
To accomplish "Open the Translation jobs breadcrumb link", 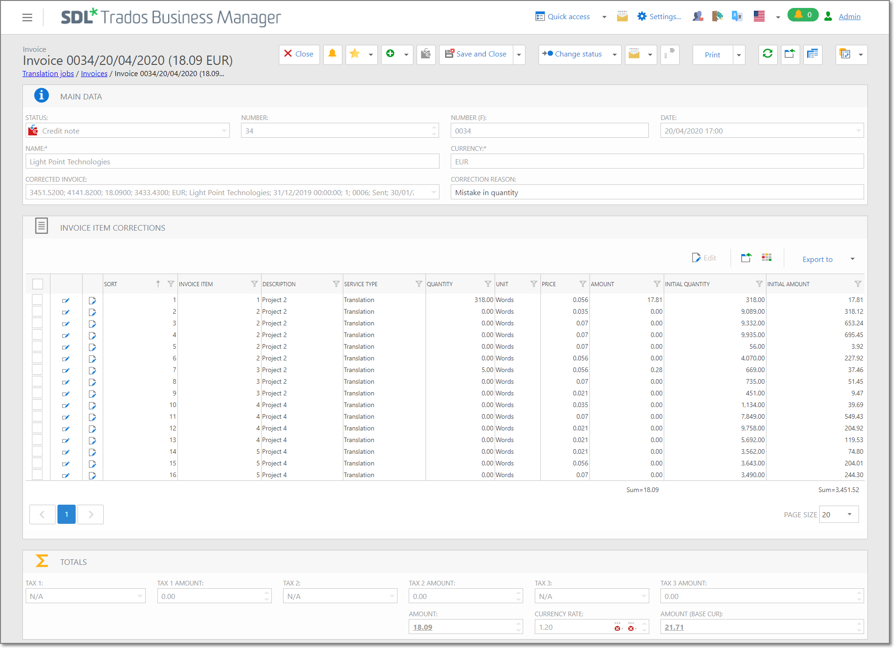I will coord(48,73).
